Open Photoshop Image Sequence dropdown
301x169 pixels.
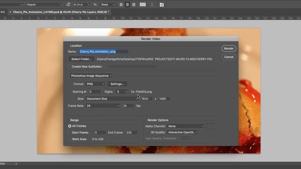[91, 76]
